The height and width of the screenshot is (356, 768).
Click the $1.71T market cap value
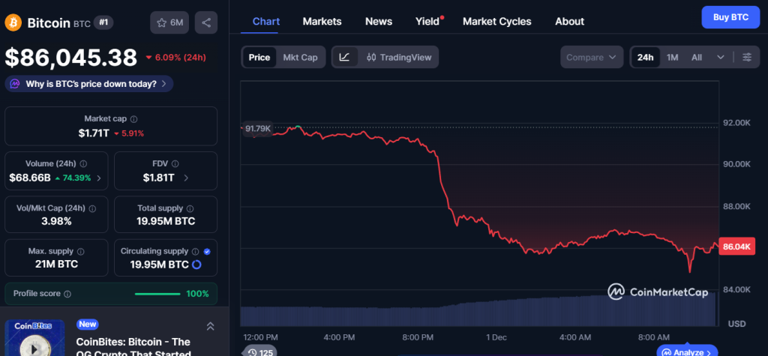(94, 133)
